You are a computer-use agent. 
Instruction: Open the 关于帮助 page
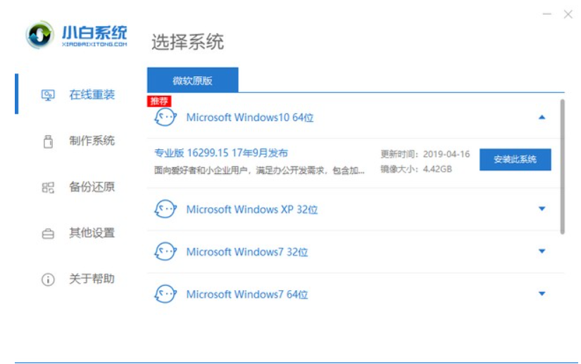92,279
